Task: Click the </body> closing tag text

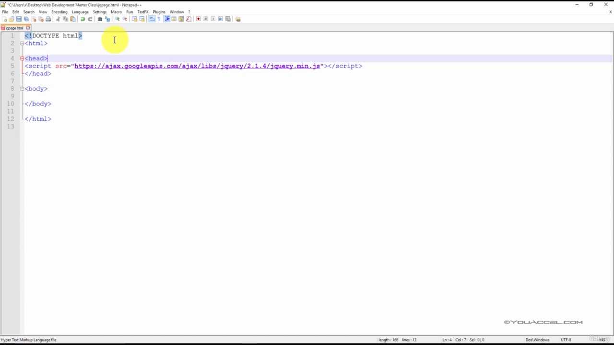Action: 38,104
